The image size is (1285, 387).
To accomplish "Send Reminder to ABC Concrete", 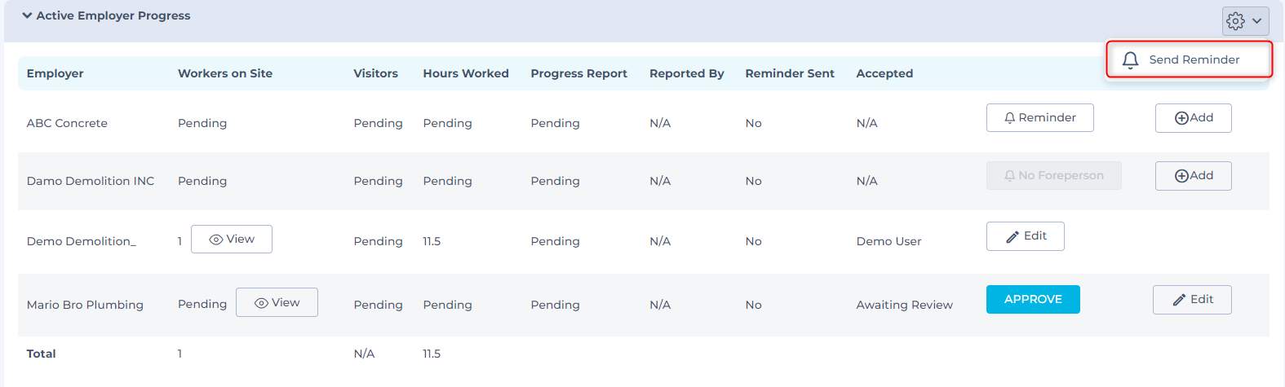I will [1039, 118].
